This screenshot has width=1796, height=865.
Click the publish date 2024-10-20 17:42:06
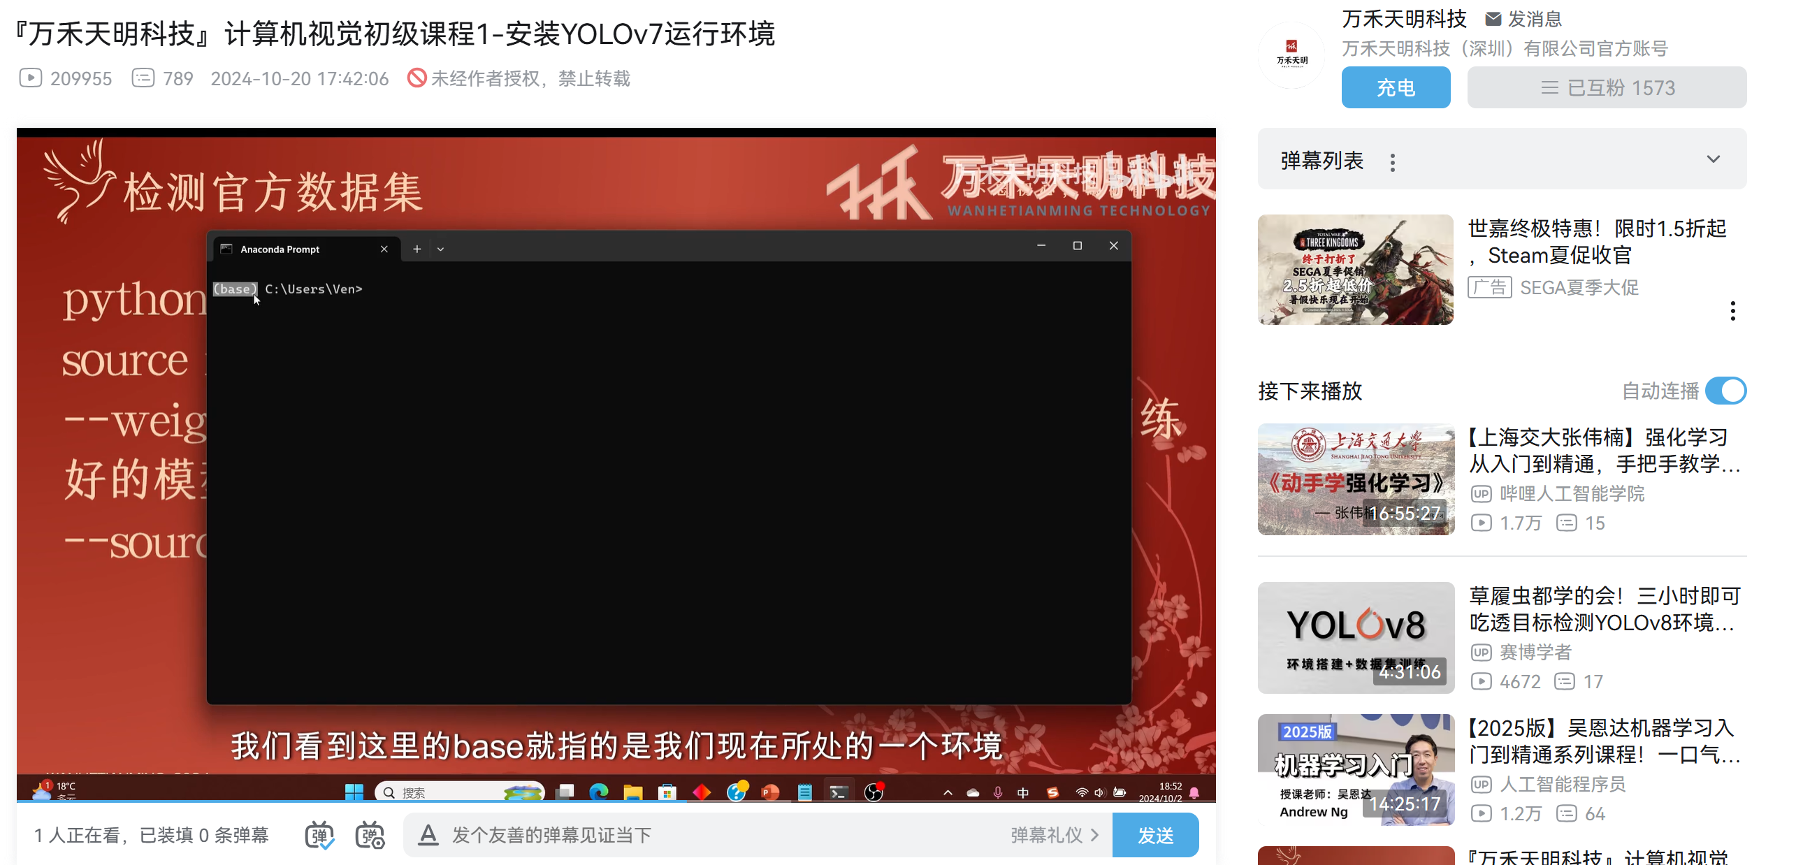pos(299,78)
